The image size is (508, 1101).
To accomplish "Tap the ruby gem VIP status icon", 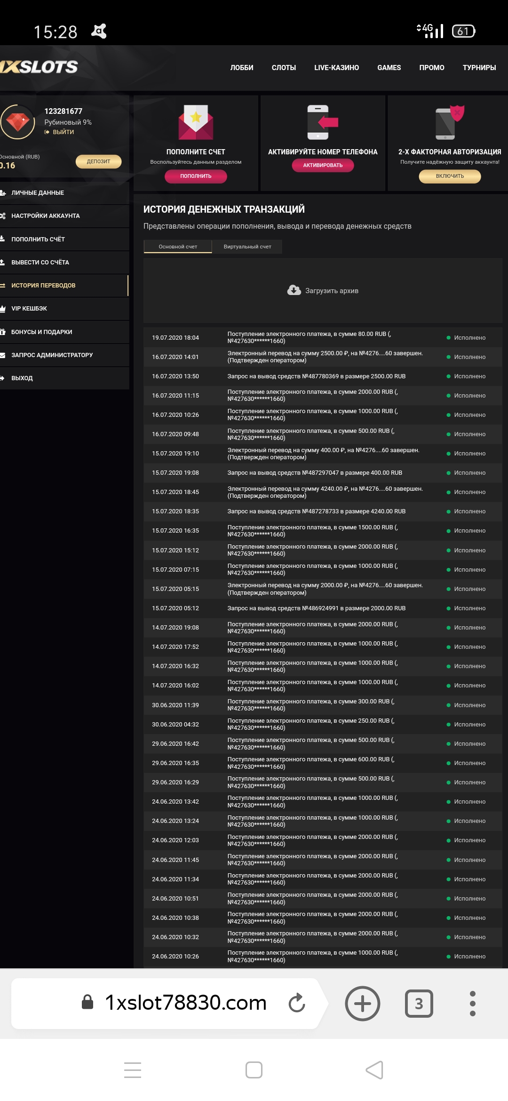I will (18, 122).
